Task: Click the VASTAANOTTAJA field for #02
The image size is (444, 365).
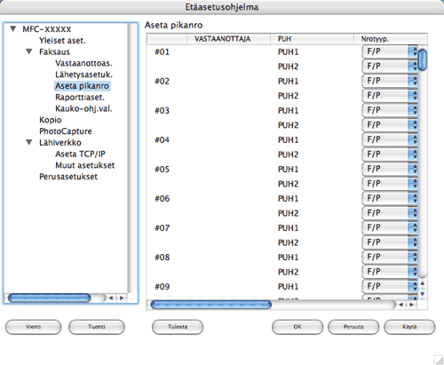Action: 228,81
